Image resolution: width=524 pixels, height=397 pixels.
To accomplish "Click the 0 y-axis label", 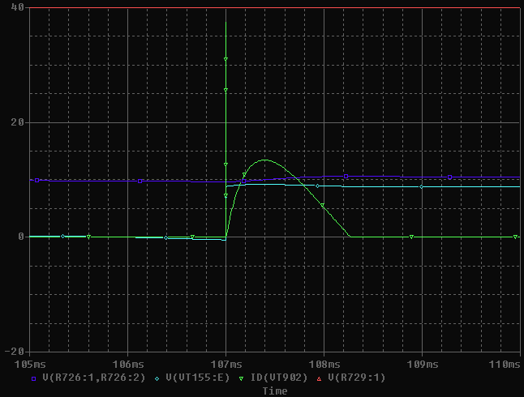I will coord(21,237).
